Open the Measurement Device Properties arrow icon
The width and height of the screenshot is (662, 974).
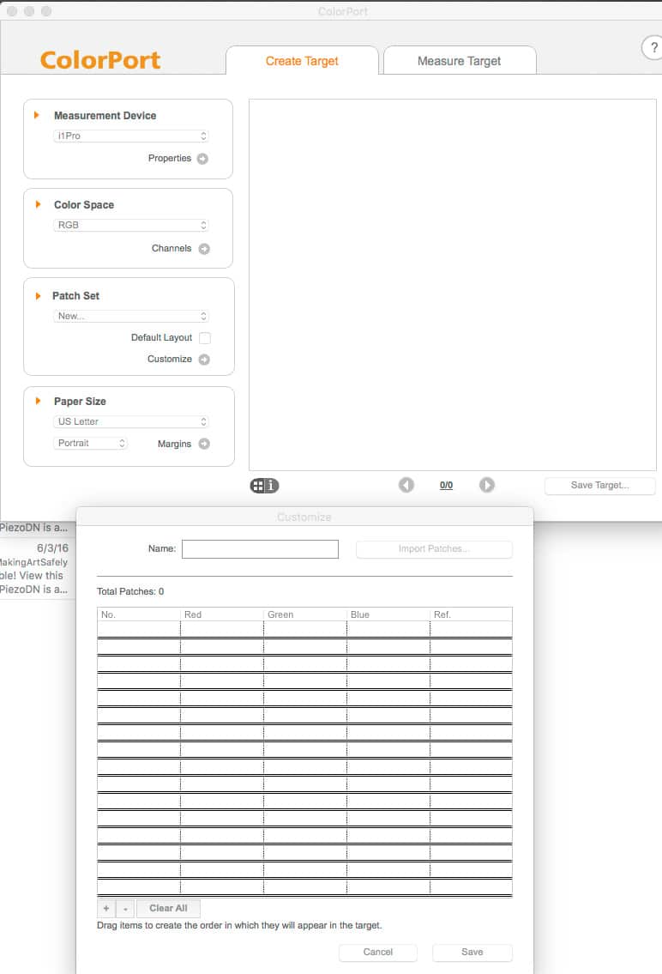[202, 159]
